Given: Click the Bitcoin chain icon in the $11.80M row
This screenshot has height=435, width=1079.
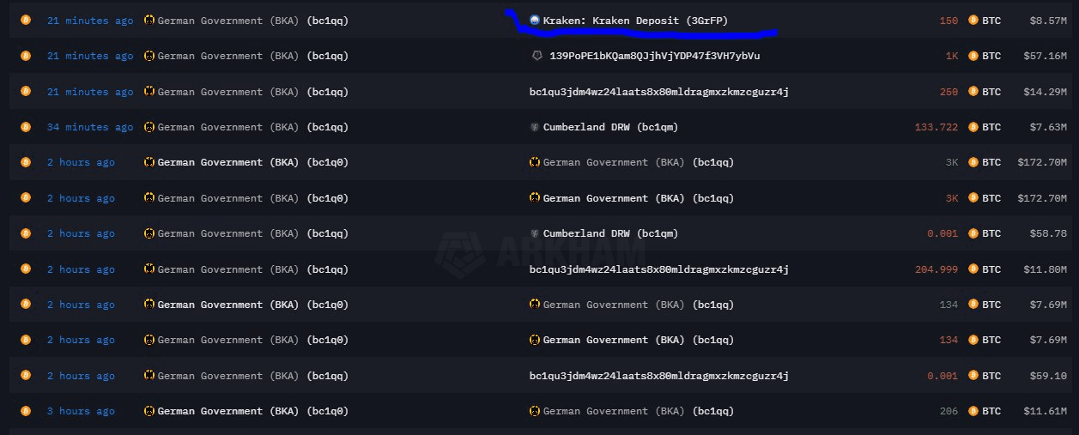Looking at the screenshot, I should pyautogui.click(x=26, y=269).
